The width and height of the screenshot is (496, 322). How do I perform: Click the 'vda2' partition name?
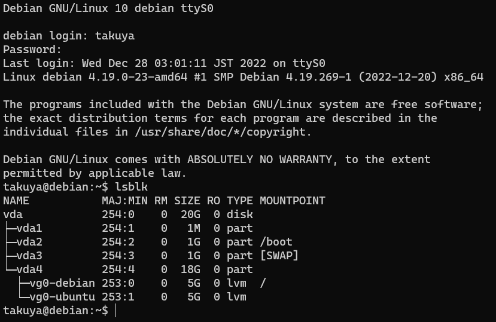(29, 242)
